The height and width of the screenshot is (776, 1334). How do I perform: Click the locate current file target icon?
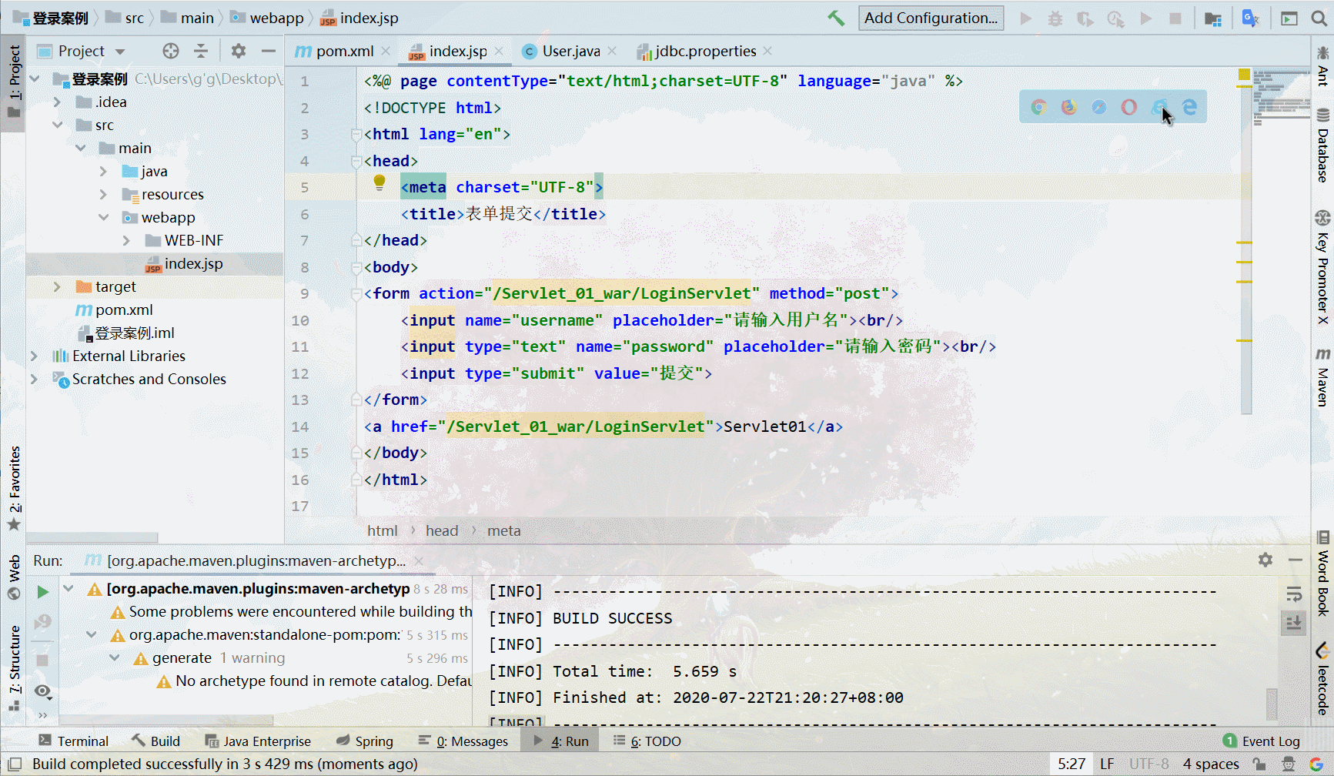click(x=171, y=51)
